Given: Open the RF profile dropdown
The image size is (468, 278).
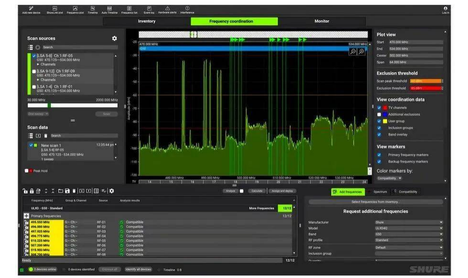Looking at the screenshot, I should click(409, 240).
